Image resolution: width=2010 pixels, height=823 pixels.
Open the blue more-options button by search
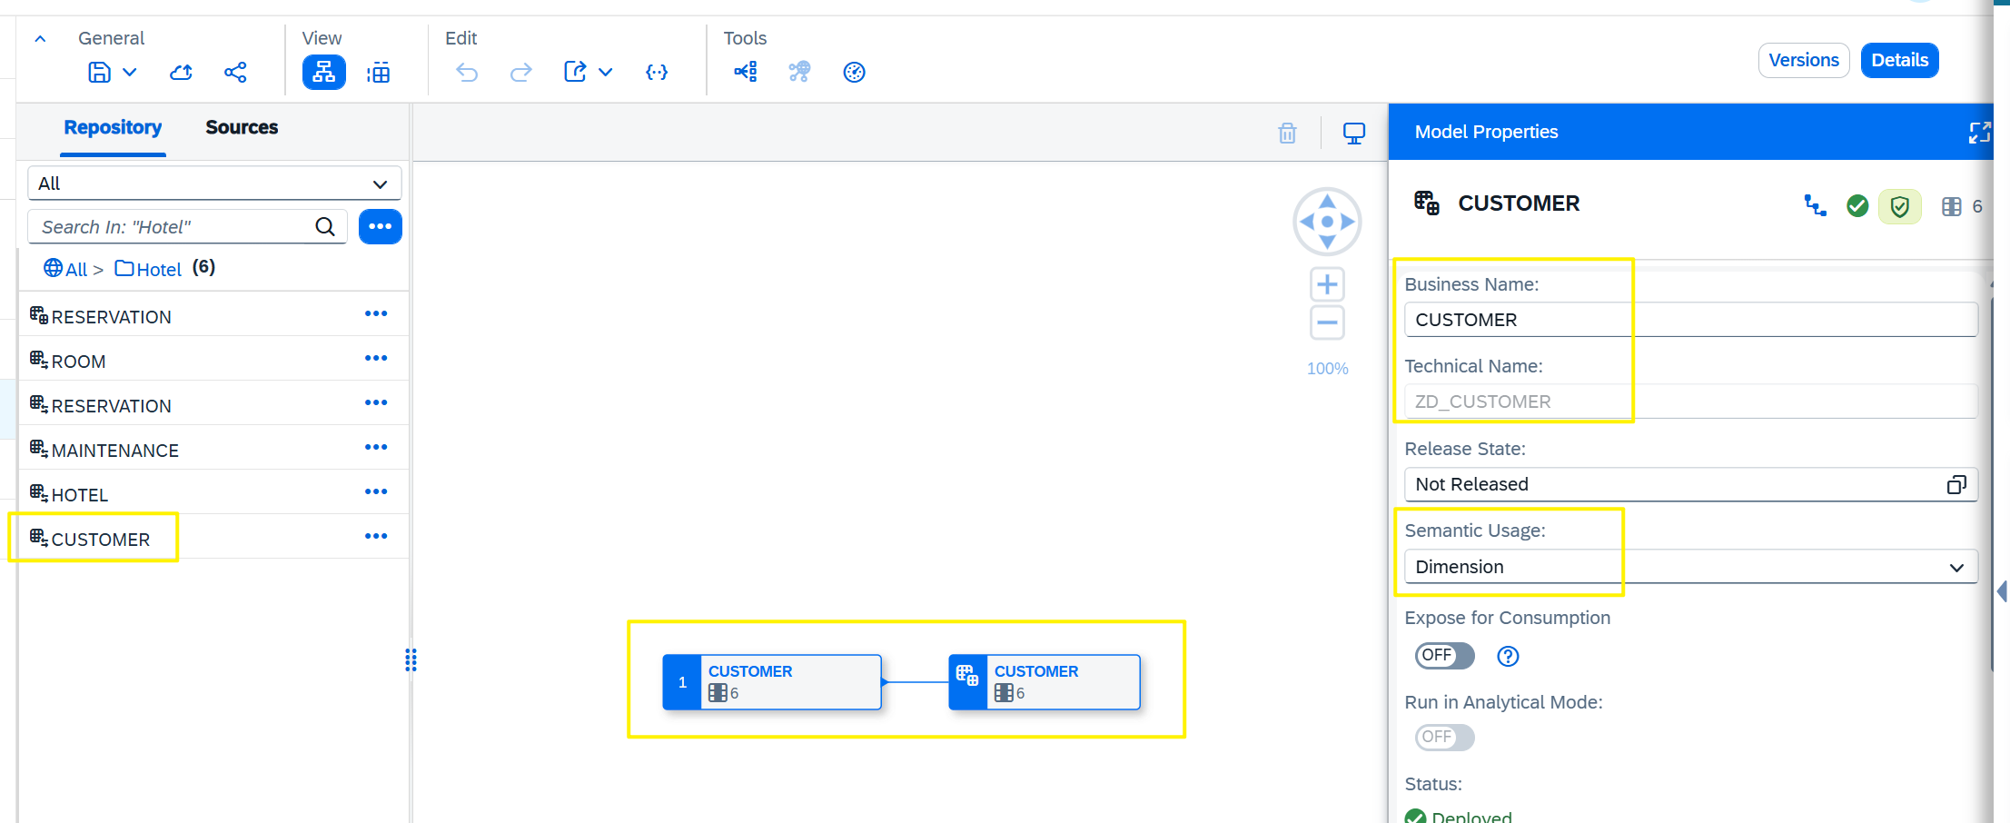point(380,226)
